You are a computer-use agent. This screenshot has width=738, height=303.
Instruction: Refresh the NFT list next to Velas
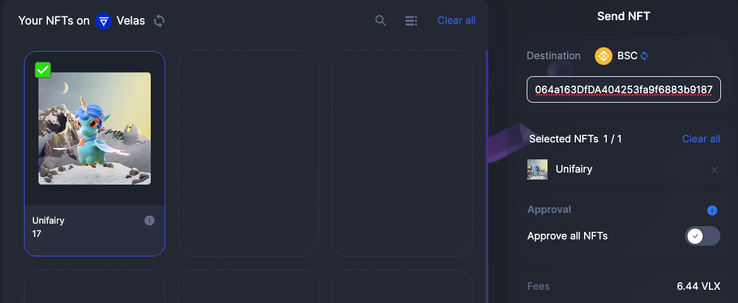point(160,21)
